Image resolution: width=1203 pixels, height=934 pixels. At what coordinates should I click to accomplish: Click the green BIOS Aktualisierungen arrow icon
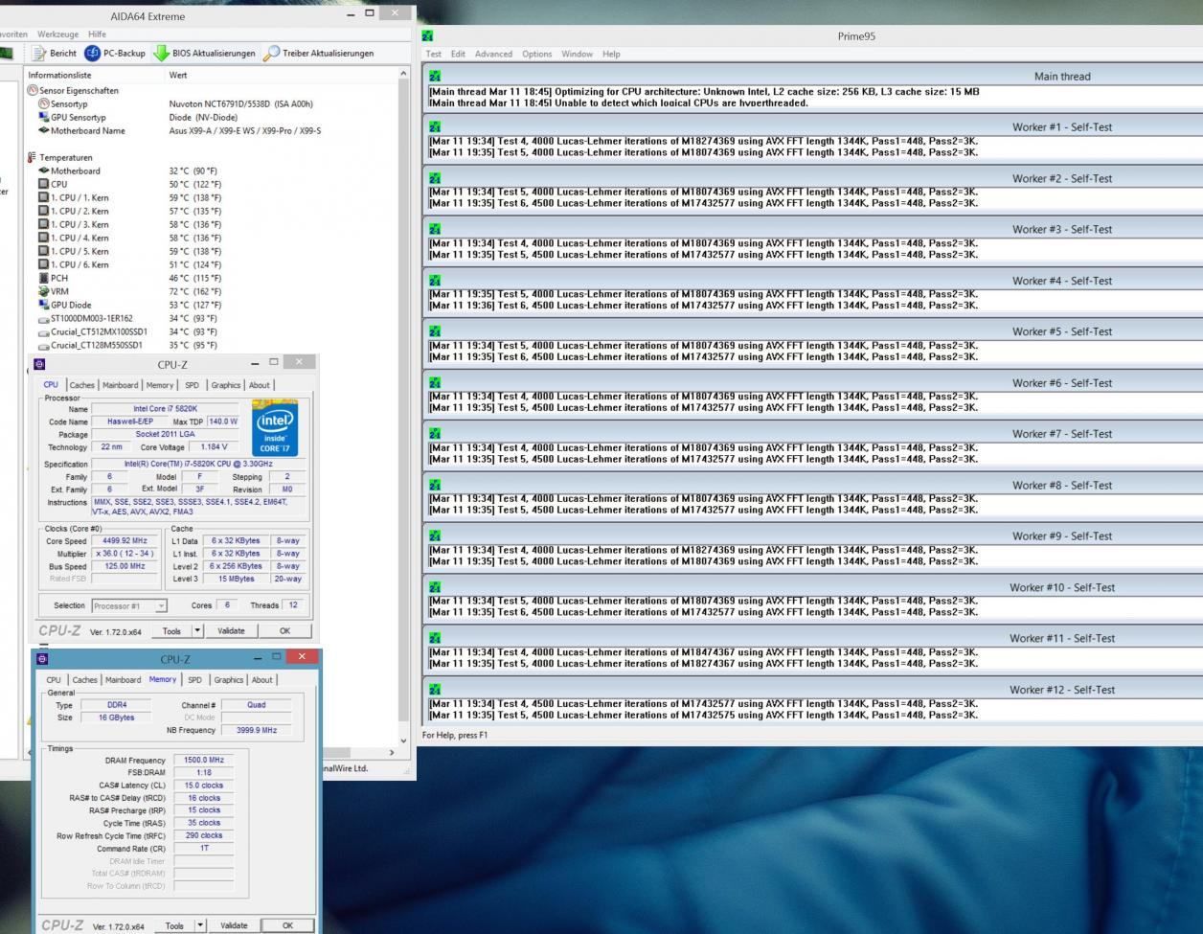click(162, 54)
